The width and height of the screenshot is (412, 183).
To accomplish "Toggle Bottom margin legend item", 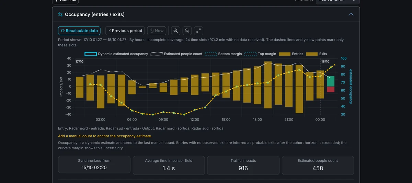I will click(223, 54).
